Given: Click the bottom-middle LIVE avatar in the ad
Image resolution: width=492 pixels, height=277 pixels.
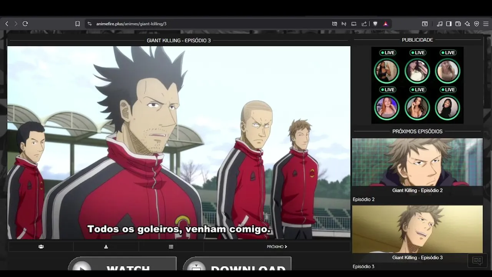Looking at the screenshot, I should (x=417, y=108).
